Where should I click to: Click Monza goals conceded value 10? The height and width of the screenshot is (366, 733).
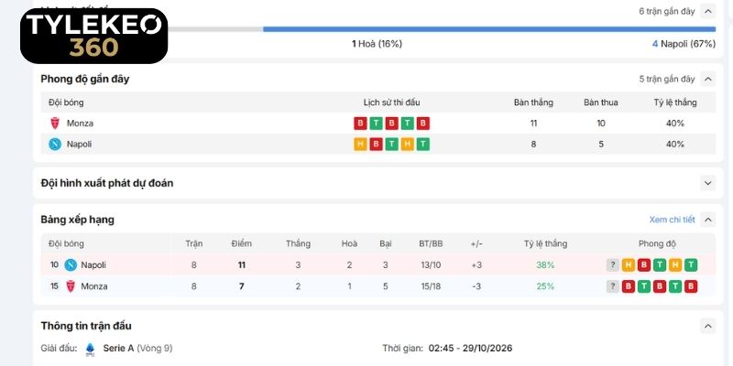click(601, 124)
